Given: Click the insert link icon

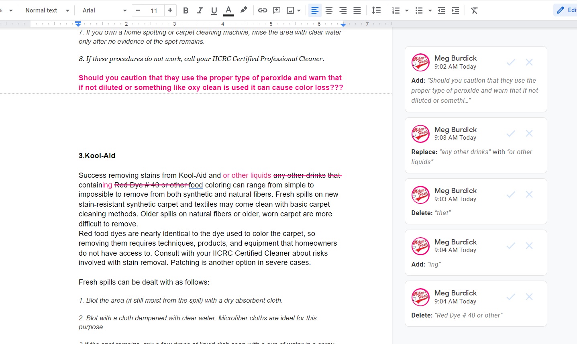Looking at the screenshot, I should click(263, 10).
